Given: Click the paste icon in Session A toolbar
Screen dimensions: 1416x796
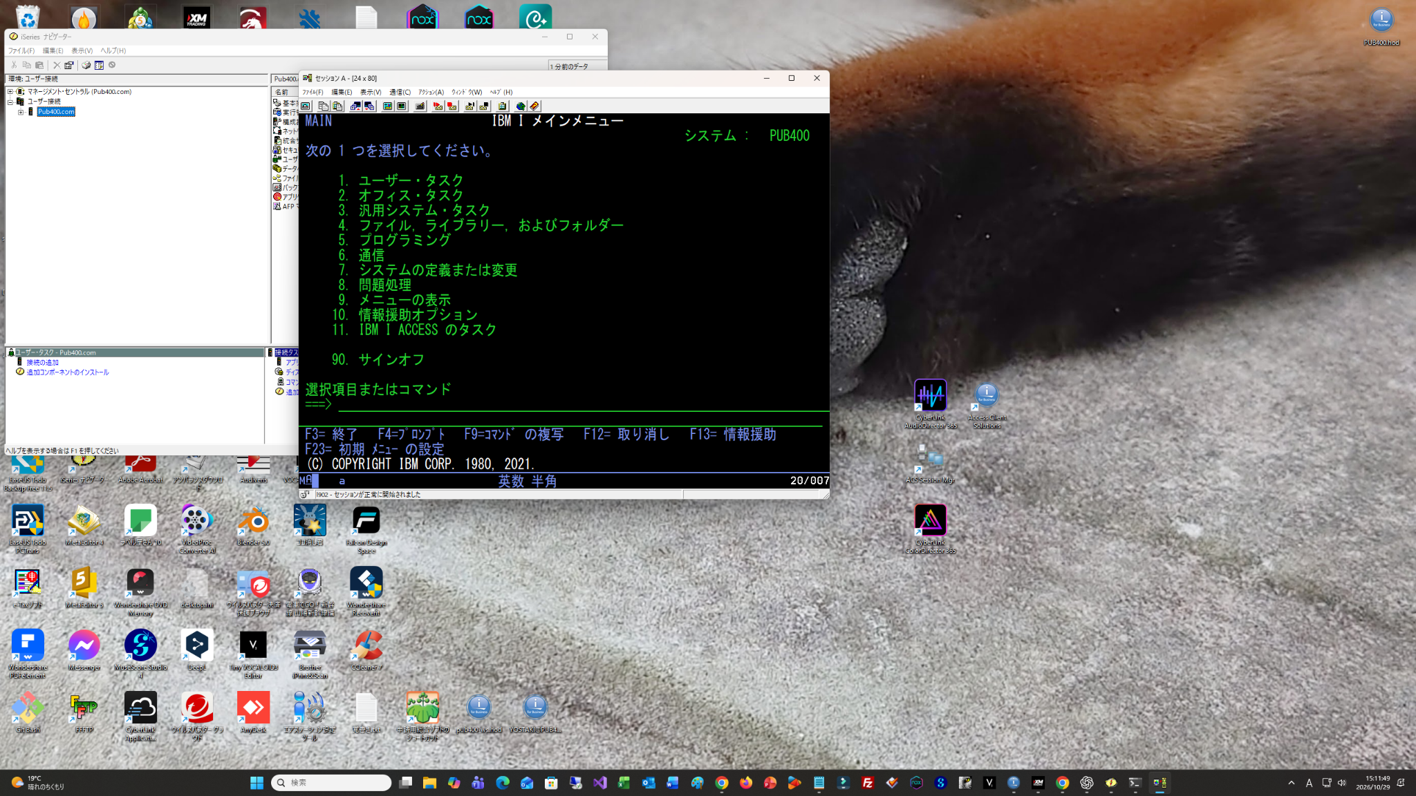Looking at the screenshot, I should (337, 106).
